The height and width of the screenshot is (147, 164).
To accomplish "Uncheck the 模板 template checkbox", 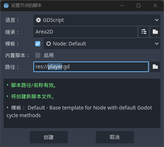I will [38, 44].
